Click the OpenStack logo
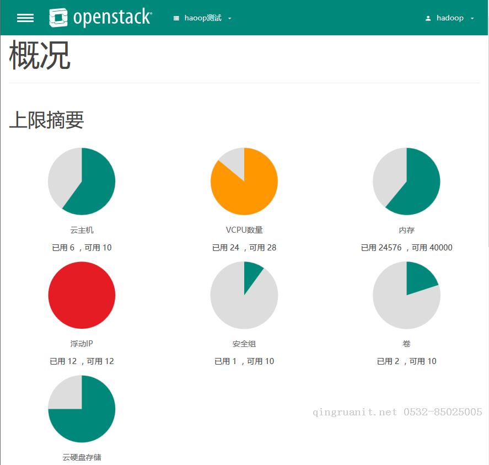The width and height of the screenshot is (489, 465). click(x=100, y=18)
